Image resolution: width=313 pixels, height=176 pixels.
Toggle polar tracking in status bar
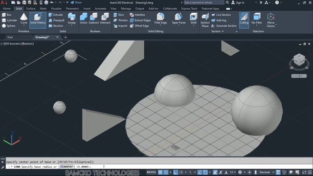click(181, 172)
